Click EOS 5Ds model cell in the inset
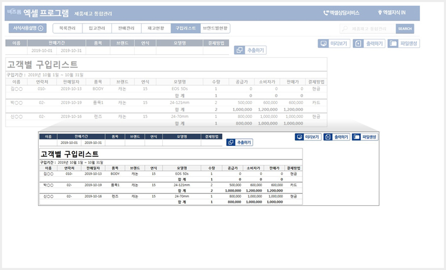 tap(182, 174)
